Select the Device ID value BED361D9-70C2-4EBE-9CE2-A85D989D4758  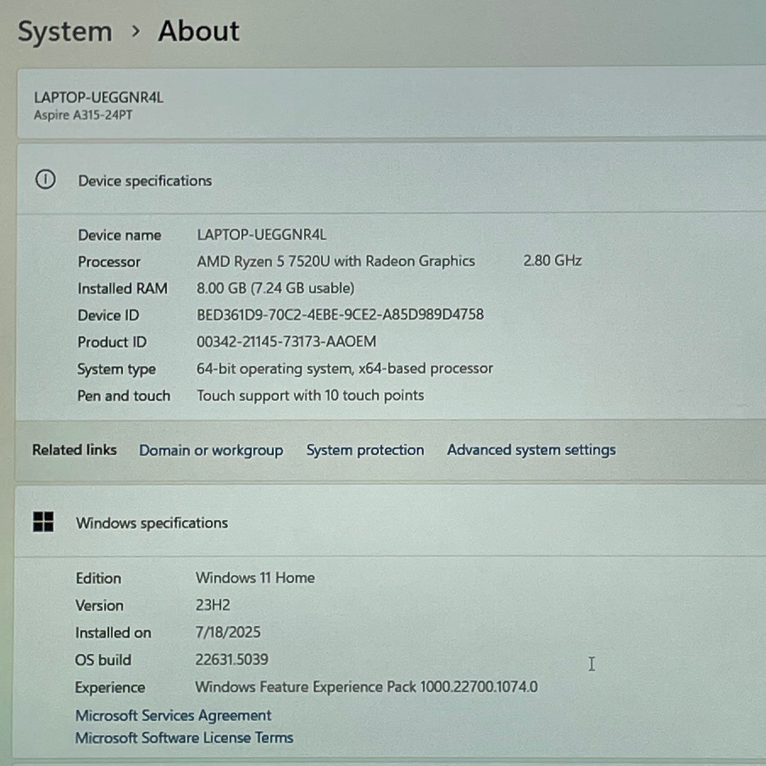(340, 315)
